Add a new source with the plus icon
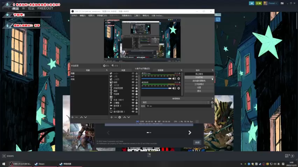 (111, 117)
